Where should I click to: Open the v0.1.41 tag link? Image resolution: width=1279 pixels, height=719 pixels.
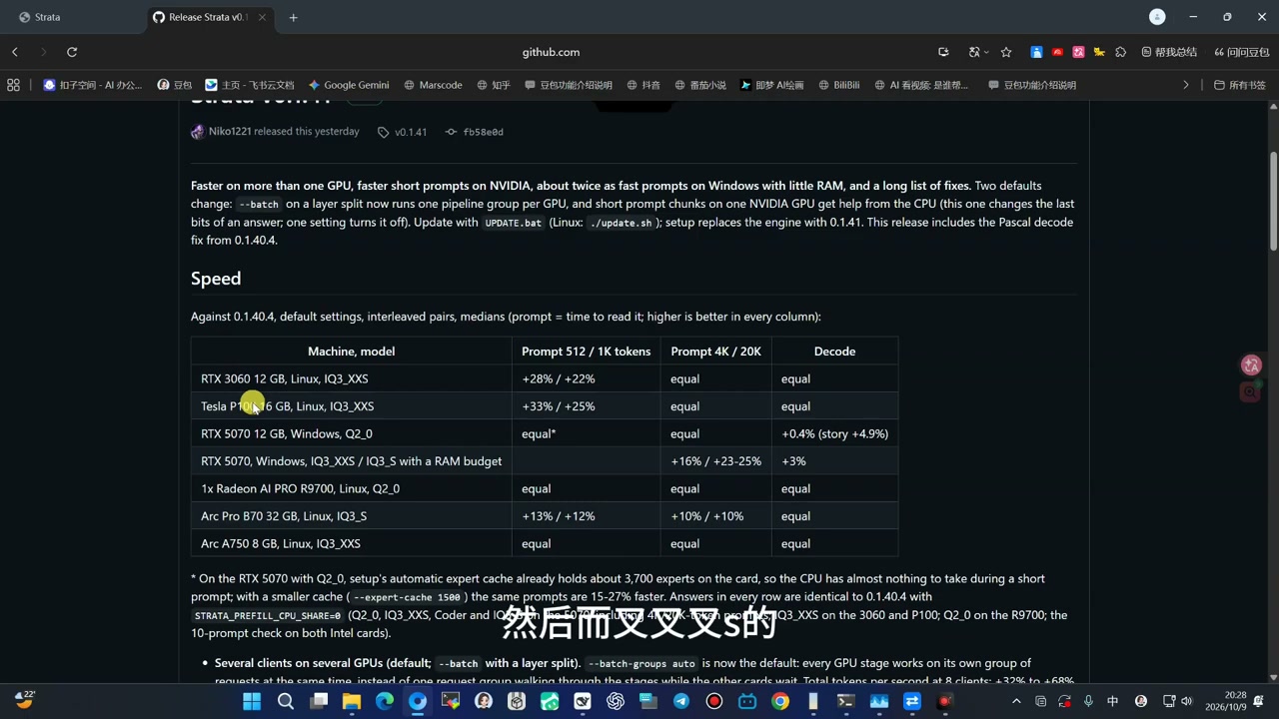point(402,132)
